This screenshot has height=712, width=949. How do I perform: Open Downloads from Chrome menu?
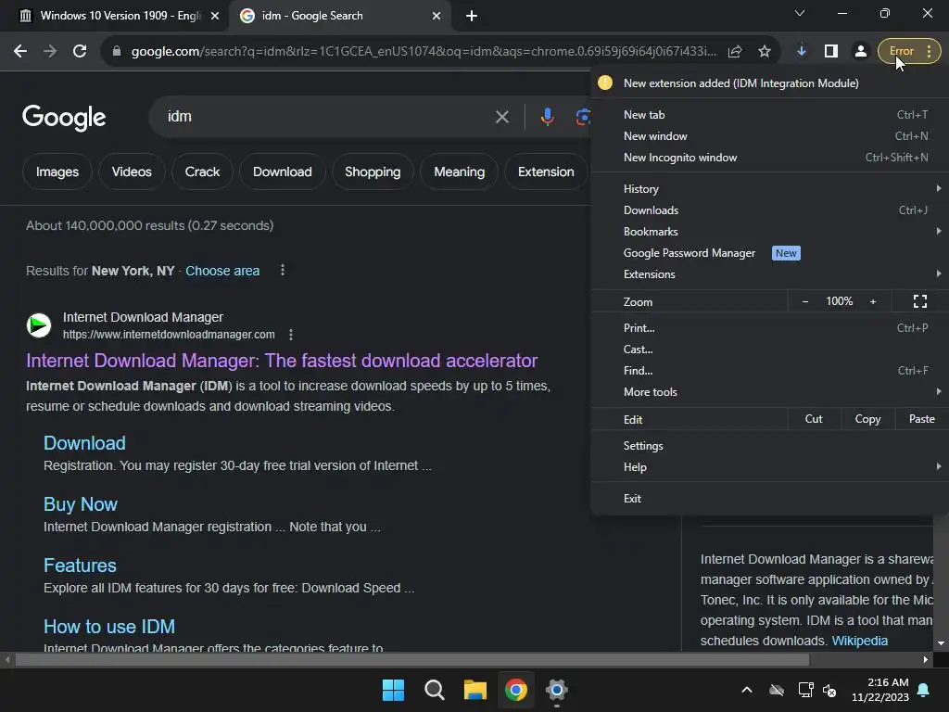(x=770, y=210)
